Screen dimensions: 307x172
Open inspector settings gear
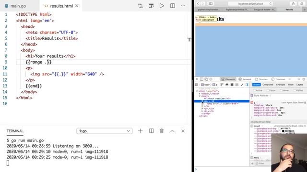click(304, 79)
